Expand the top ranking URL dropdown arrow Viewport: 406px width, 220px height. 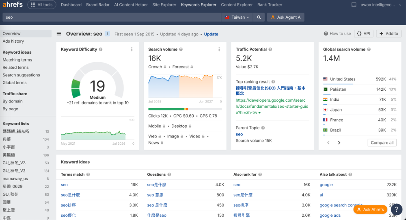click(259, 113)
